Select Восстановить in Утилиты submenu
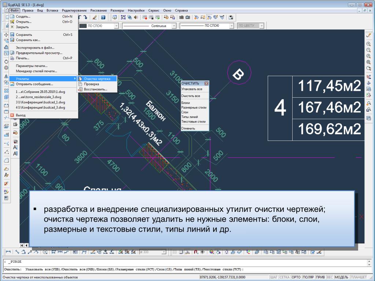 [97, 89]
